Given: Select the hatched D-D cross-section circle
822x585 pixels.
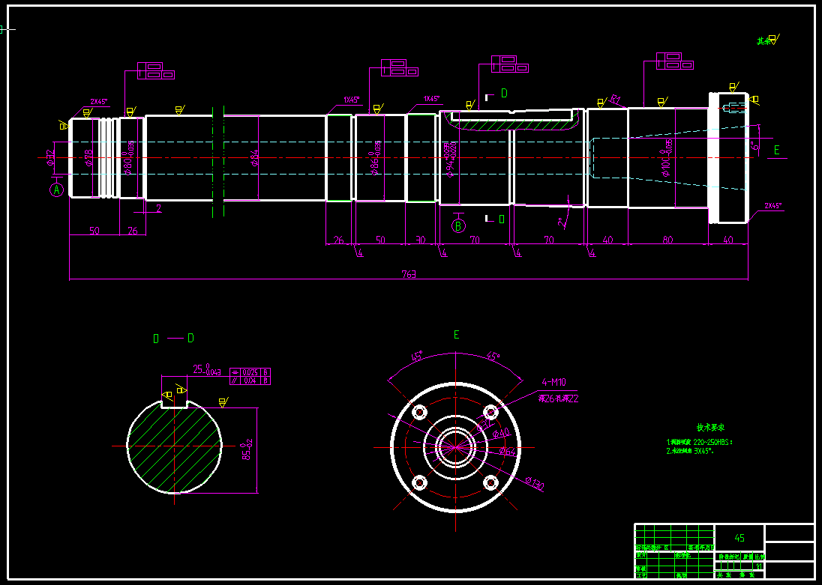Looking at the screenshot, I should pos(175,446).
